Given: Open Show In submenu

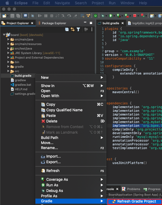Looking at the screenshot, I should (x=71, y=86).
